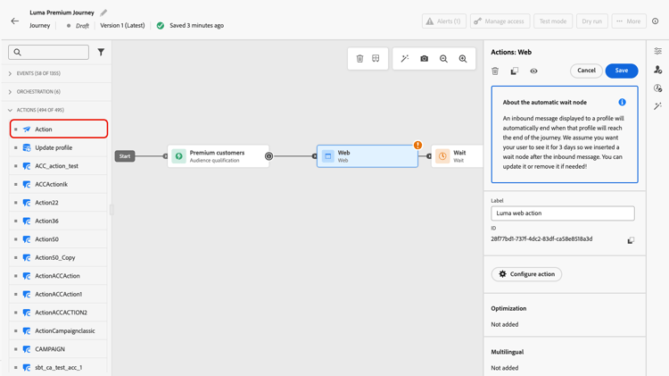This screenshot has width=669, height=376.
Task: Select the Update profile action
Action: (x=59, y=147)
